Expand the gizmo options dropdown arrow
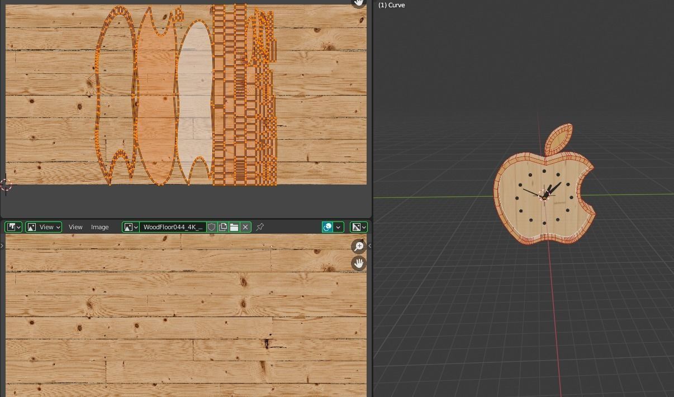 339,227
